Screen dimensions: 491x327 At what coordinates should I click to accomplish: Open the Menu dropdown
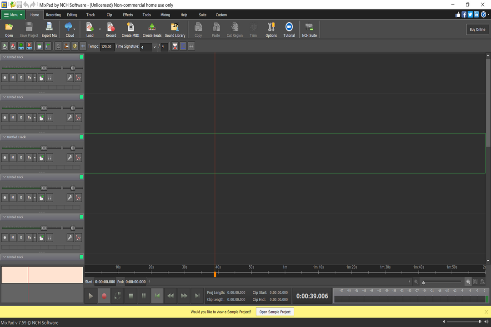(13, 15)
